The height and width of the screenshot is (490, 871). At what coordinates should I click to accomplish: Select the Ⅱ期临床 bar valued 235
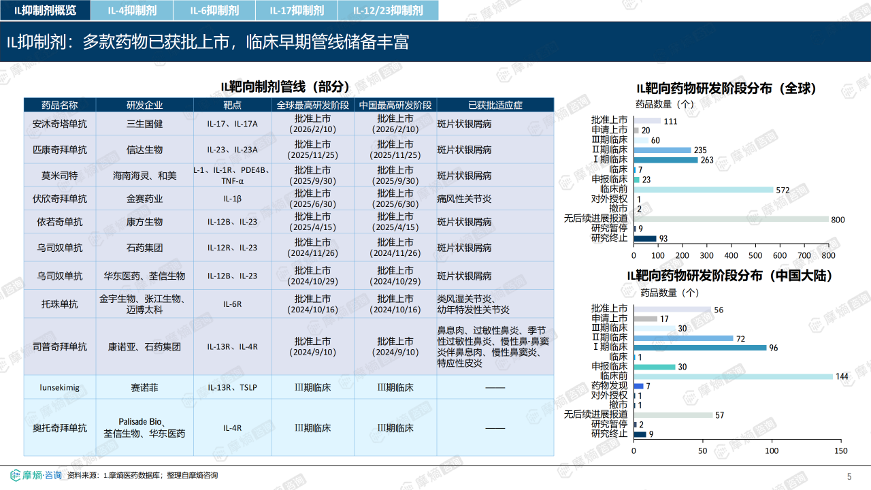tap(663, 150)
